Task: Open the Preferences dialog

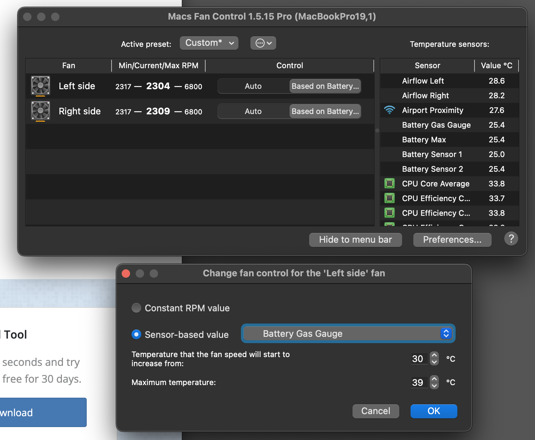Action: click(x=452, y=240)
